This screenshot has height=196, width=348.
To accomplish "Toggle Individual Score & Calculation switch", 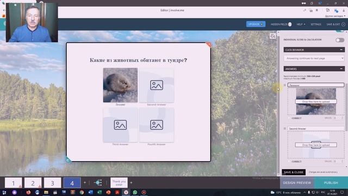I will coord(340,40).
